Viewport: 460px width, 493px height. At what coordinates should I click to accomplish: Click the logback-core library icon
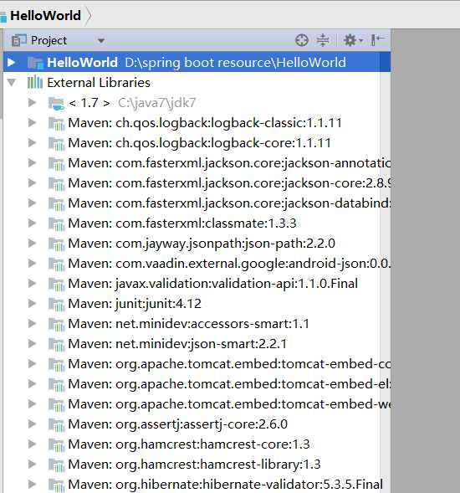point(56,144)
